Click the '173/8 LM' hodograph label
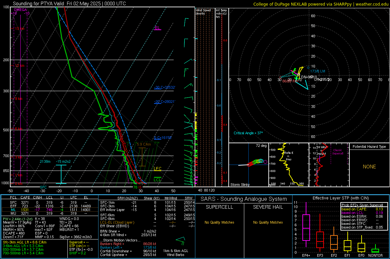Image resolution: width=390 pixels, height=259 pixels. coord(318,71)
